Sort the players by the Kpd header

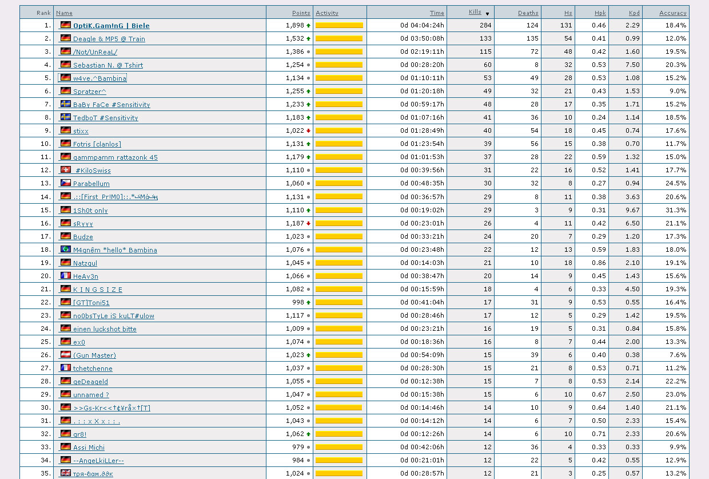(634, 13)
